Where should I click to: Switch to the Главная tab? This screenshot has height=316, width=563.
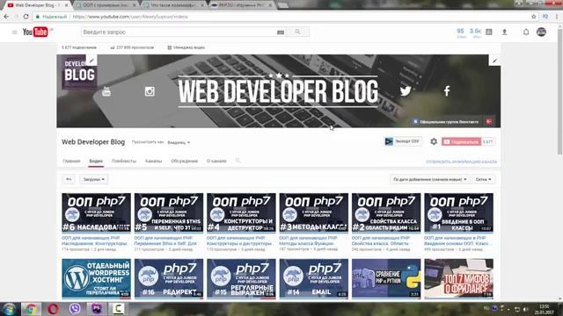71,161
